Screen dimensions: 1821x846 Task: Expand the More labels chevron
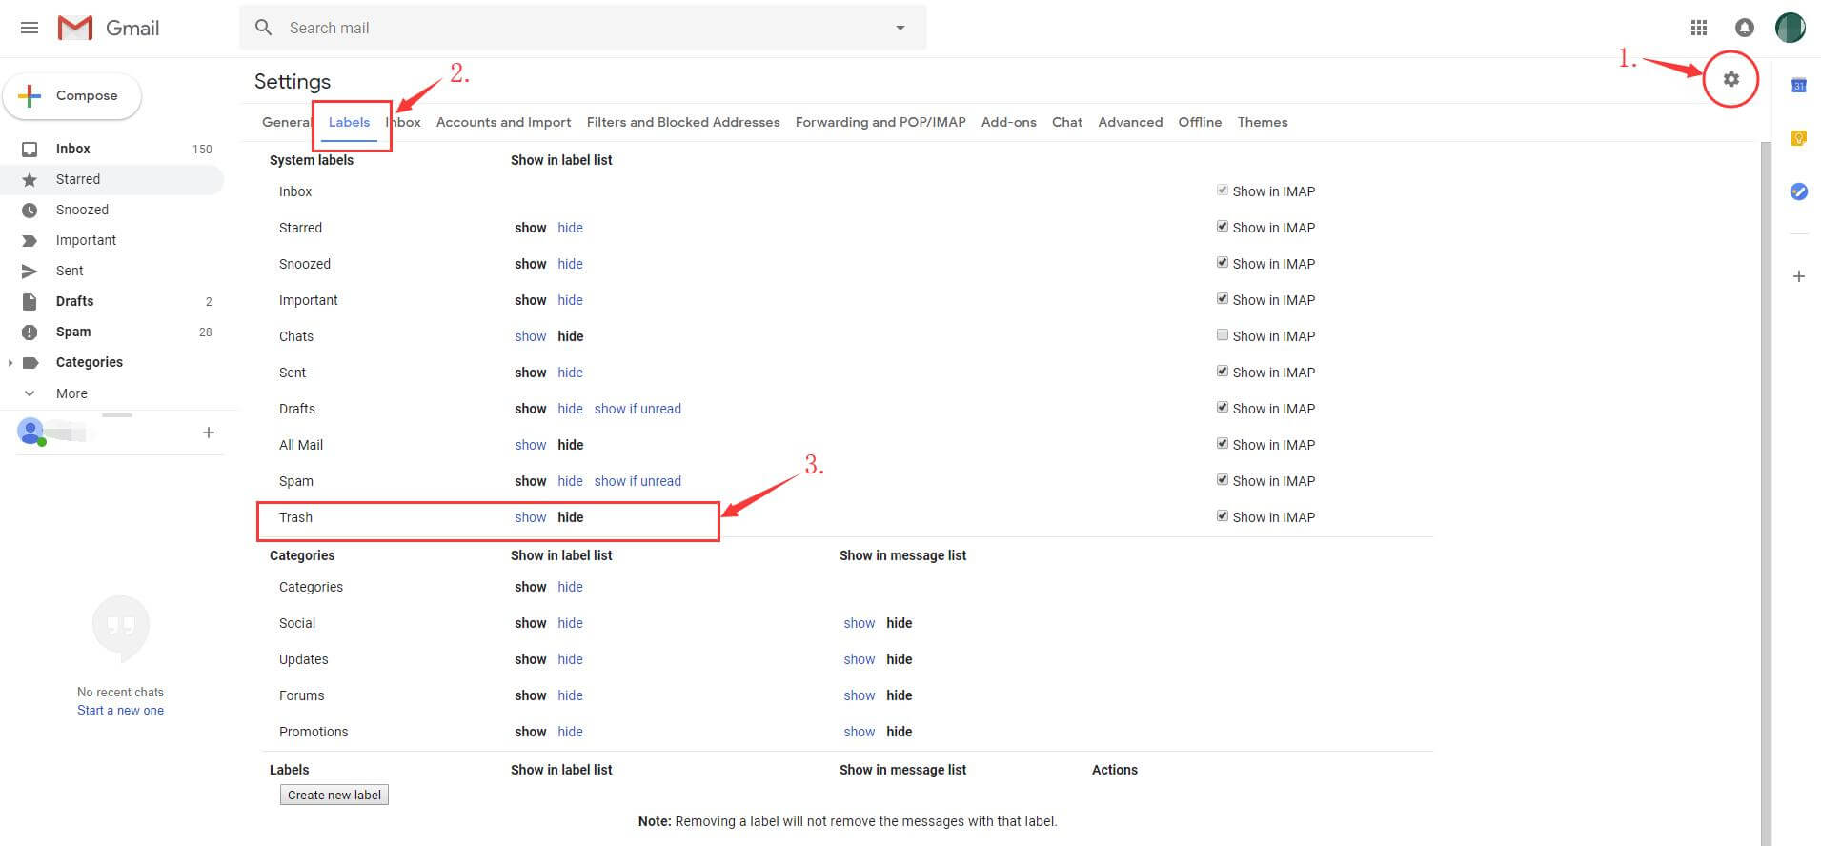30,393
